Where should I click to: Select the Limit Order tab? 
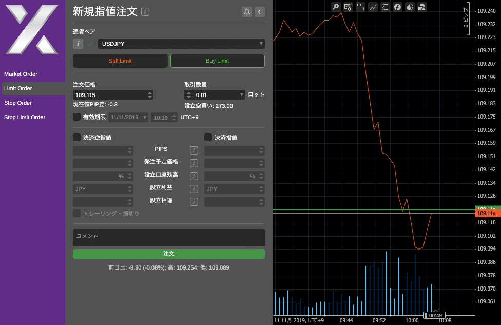[x=33, y=88]
